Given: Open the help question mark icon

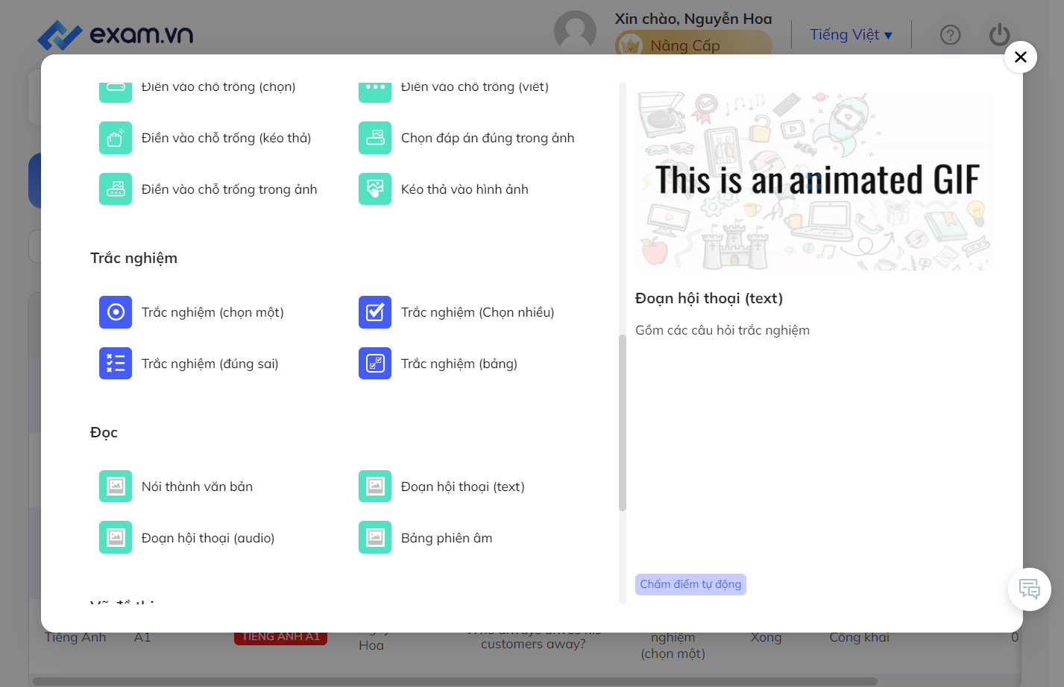Looking at the screenshot, I should 951,35.
